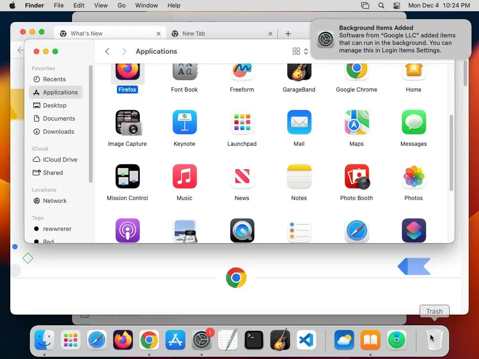Select the Podcasts app icon
The height and width of the screenshot is (359, 479).
127,230
